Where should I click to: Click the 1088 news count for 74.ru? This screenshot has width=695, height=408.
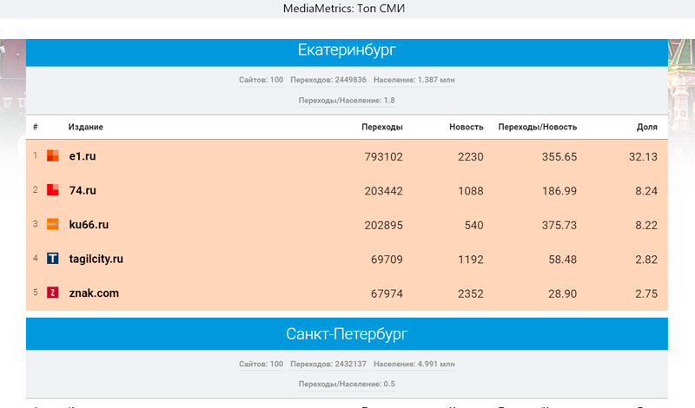[471, 191]
